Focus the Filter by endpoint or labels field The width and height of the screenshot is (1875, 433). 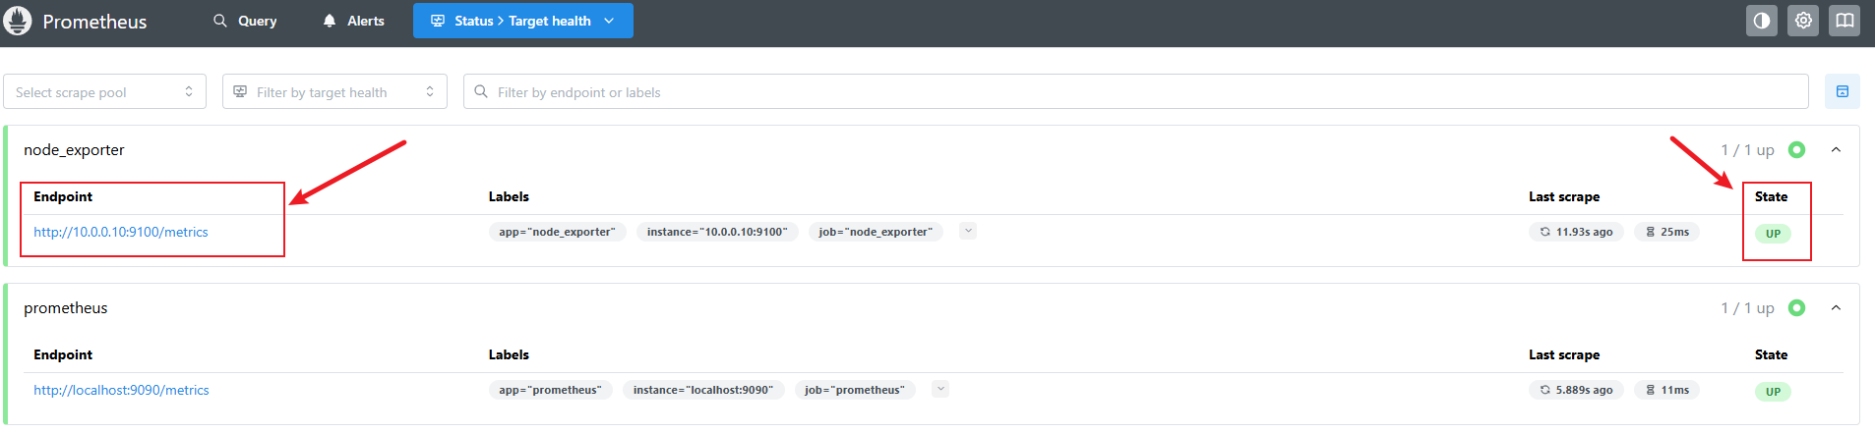[x=1136, y=91]
